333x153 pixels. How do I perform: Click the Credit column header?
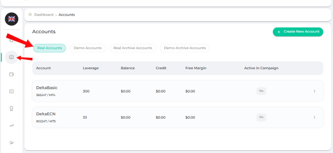coord(161,68)
